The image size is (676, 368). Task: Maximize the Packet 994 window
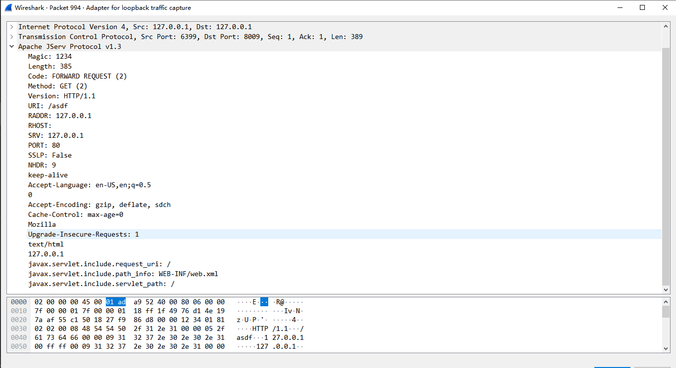642,7
